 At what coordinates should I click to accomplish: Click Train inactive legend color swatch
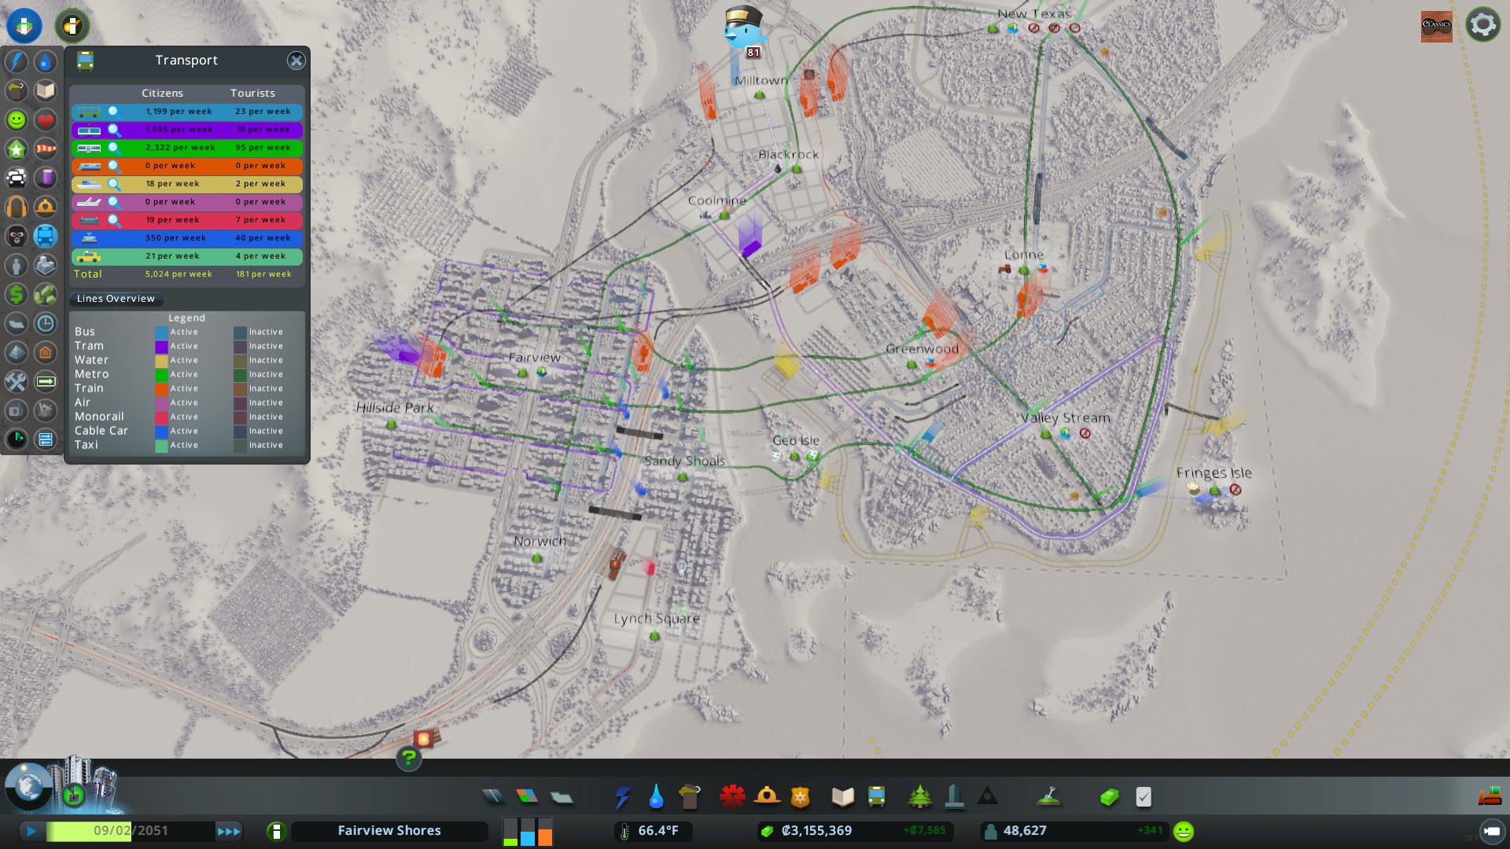coord(240,389)
